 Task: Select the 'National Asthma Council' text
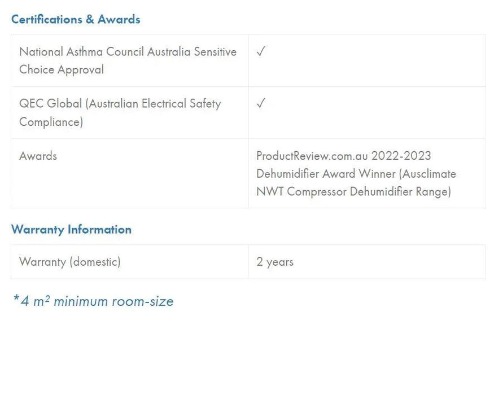tap(82, 52)
